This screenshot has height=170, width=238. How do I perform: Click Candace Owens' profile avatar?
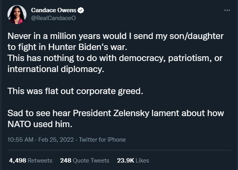point(15,14)
